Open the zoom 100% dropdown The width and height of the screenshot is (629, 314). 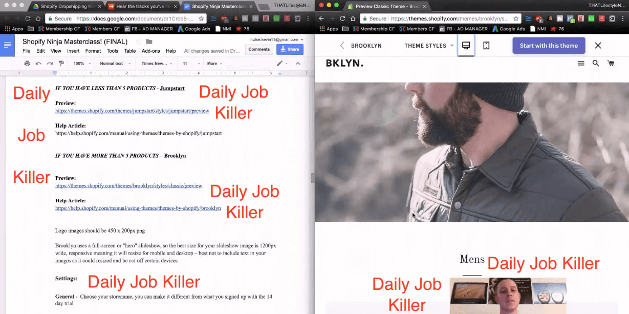82,64
